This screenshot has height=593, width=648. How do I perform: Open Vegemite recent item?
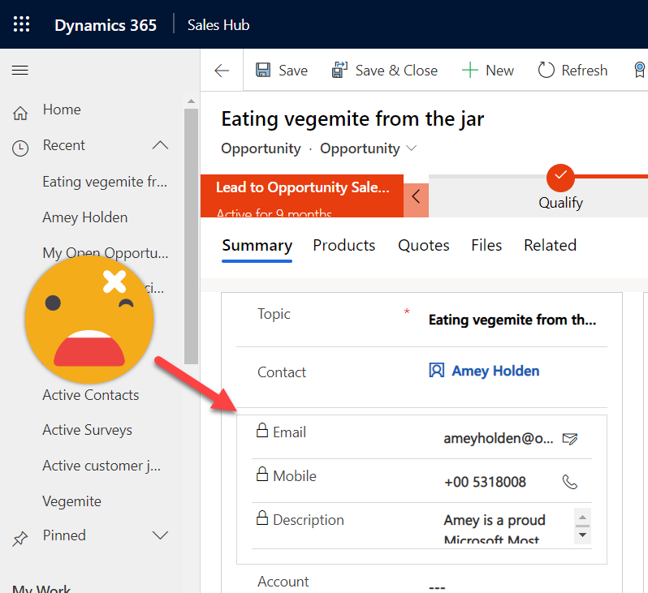pyautogui.click(x=72, y=501)
